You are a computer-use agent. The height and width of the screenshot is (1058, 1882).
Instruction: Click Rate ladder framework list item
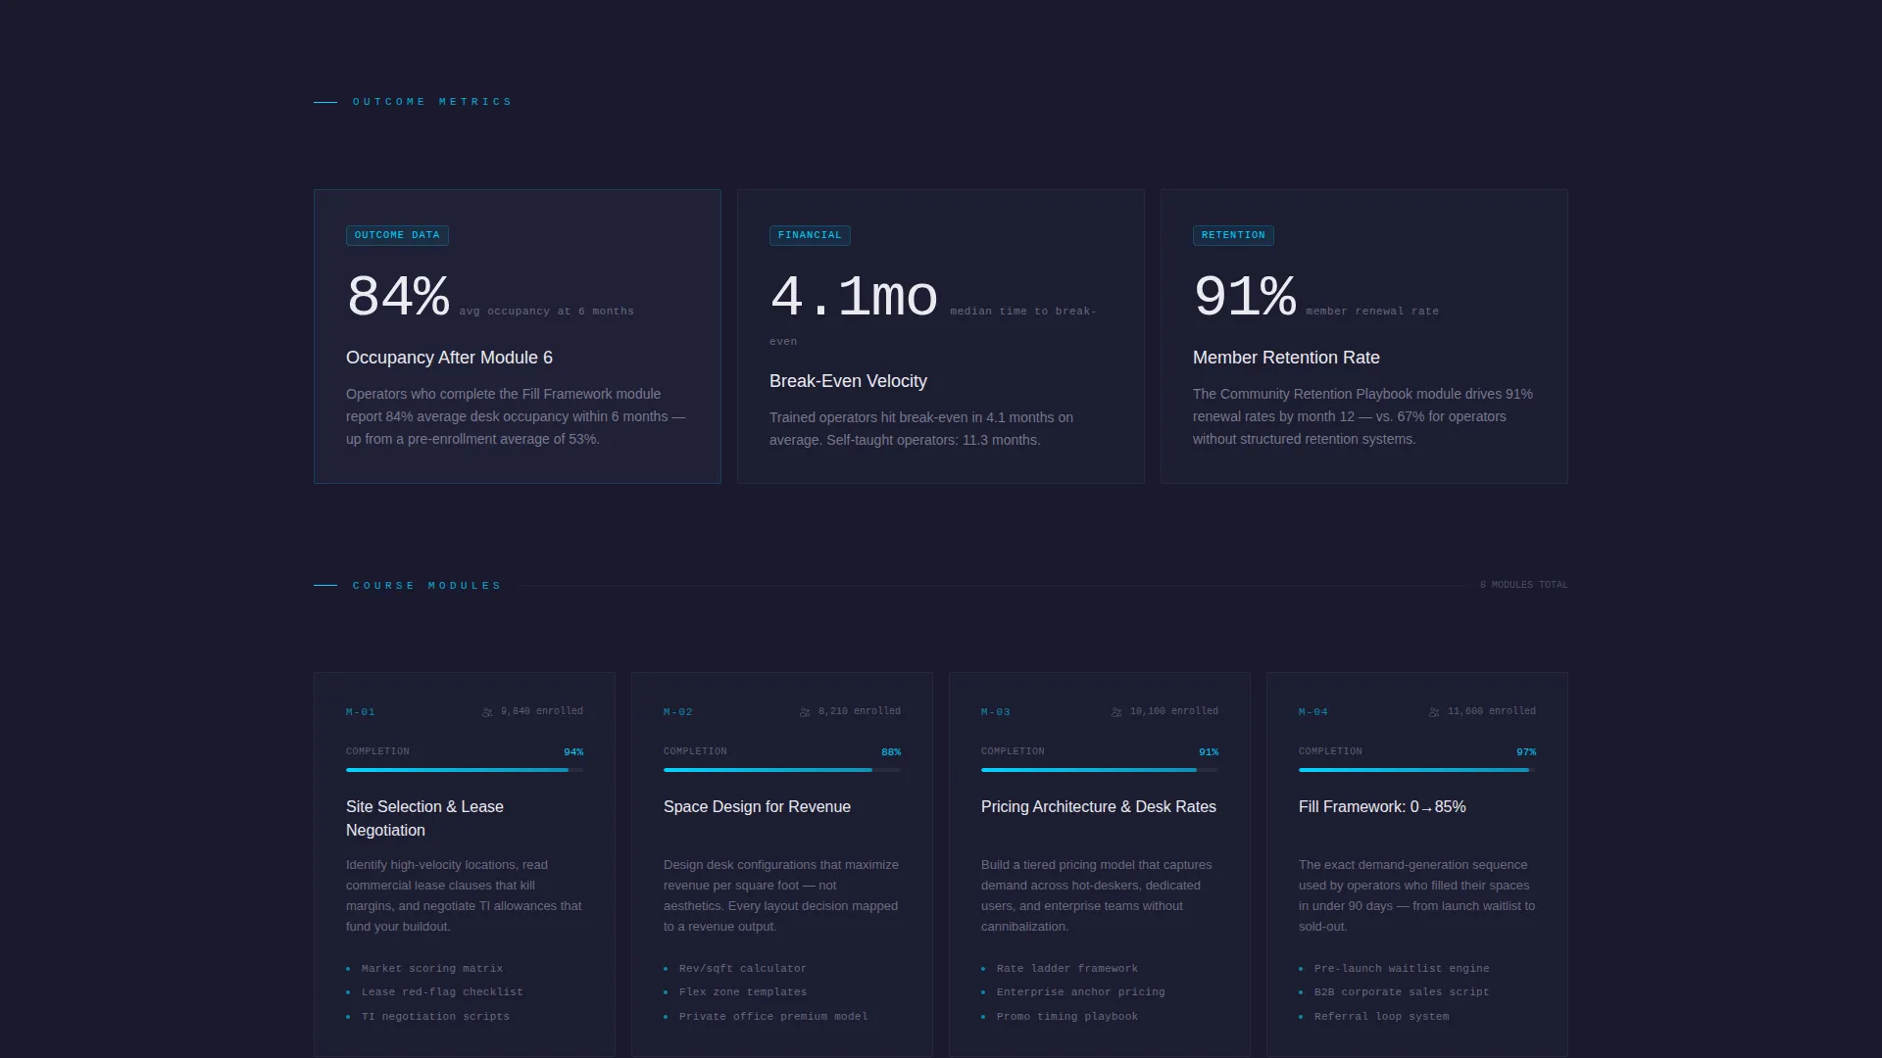click(1067, 969)
